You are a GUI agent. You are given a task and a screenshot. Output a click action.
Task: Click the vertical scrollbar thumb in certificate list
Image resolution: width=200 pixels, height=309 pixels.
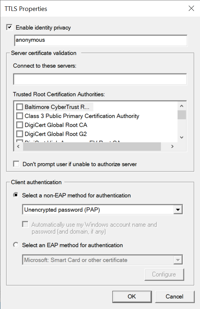tap(182, 115)
